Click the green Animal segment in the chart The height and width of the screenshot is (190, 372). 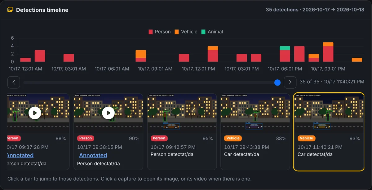point(285,48)
